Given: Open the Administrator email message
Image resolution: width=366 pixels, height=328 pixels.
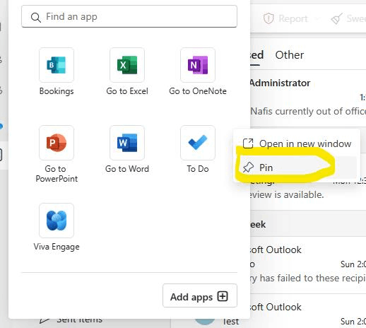Looking at the screenshot, I should (x=308, y=98).
